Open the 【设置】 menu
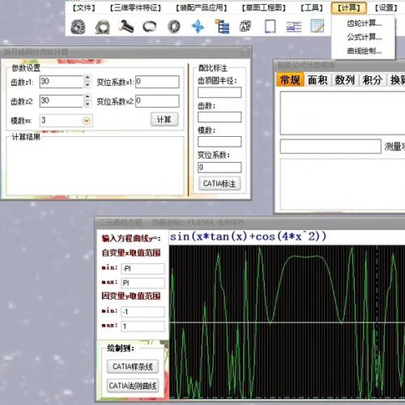This screenshot has width=405, height=405. tap(386, 8)
